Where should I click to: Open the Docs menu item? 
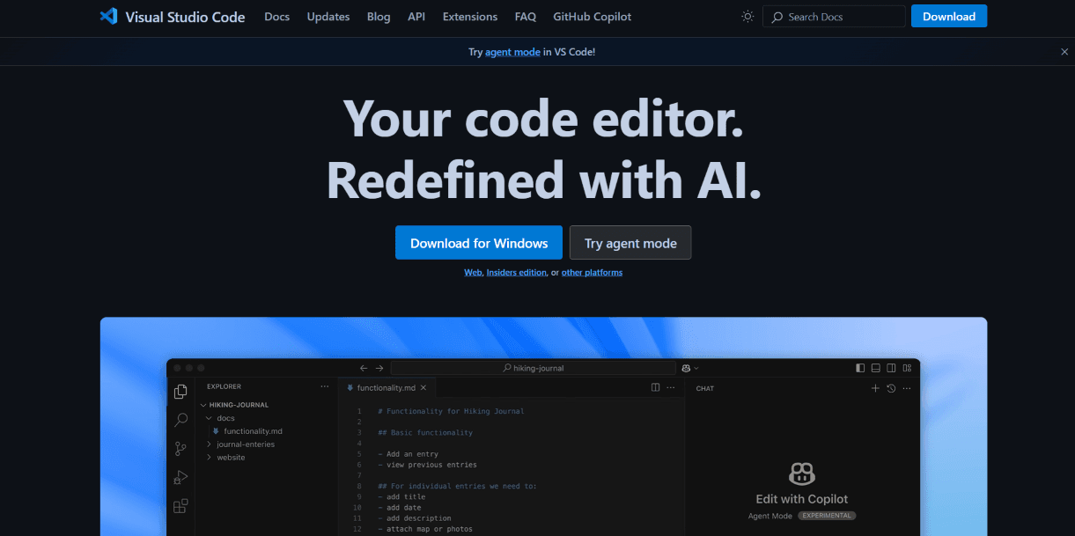click(276, 17)
